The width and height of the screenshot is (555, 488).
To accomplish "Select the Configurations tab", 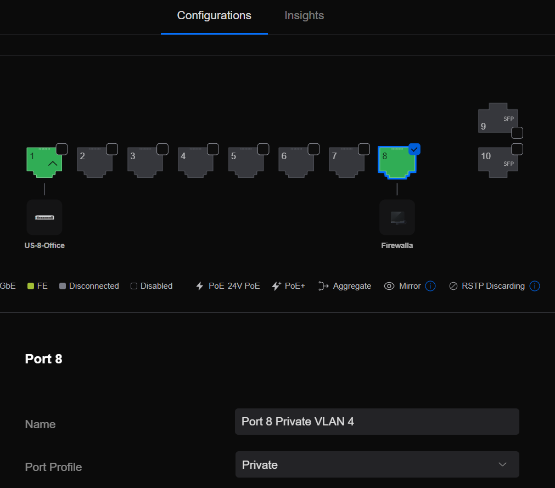I will coord(214,16).
